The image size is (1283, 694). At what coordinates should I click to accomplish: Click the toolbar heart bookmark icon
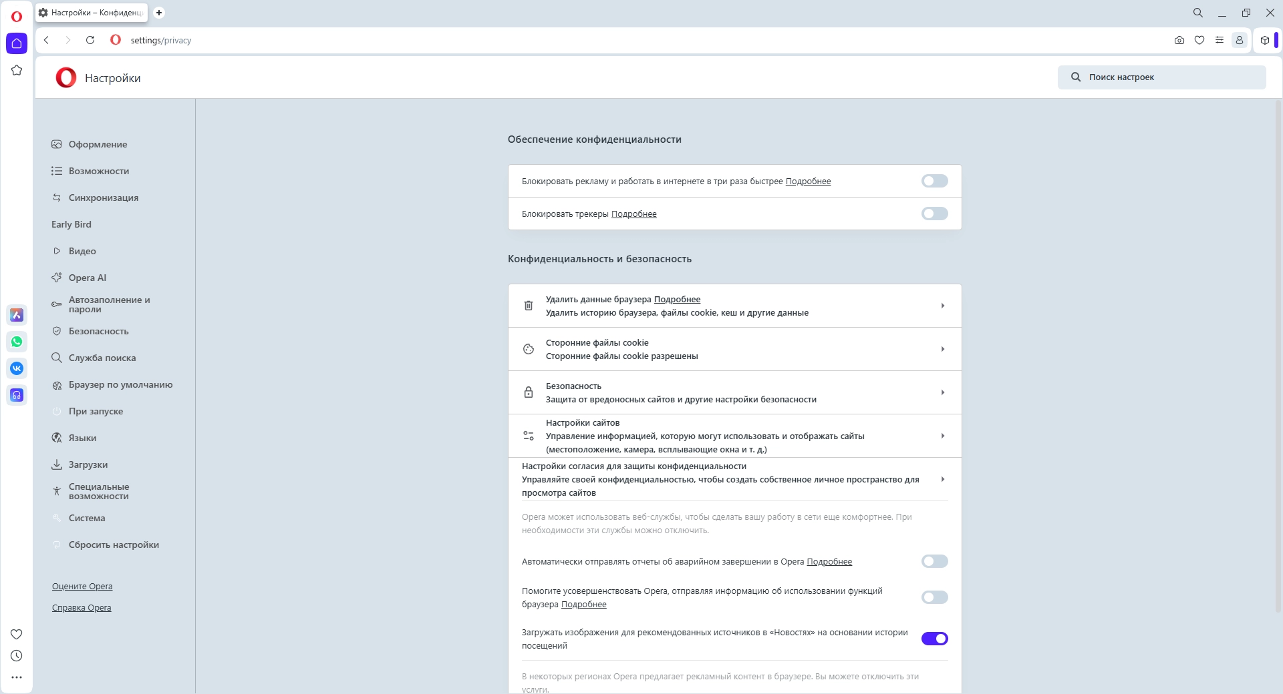tap(1199, 40)
